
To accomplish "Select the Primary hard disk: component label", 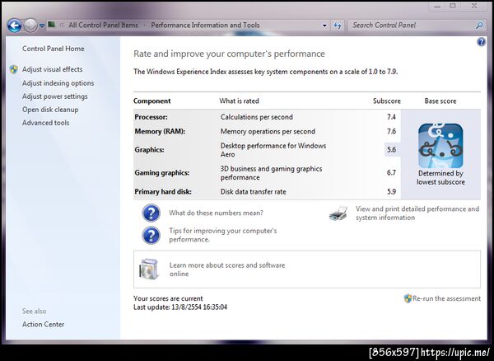I will coord(163,192).
